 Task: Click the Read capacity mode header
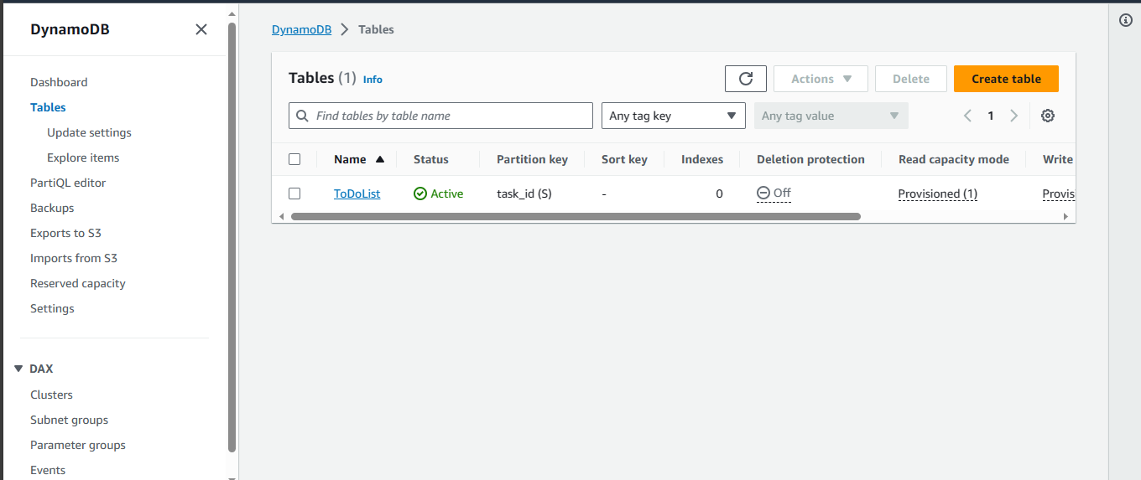click(x=954, y=159)
